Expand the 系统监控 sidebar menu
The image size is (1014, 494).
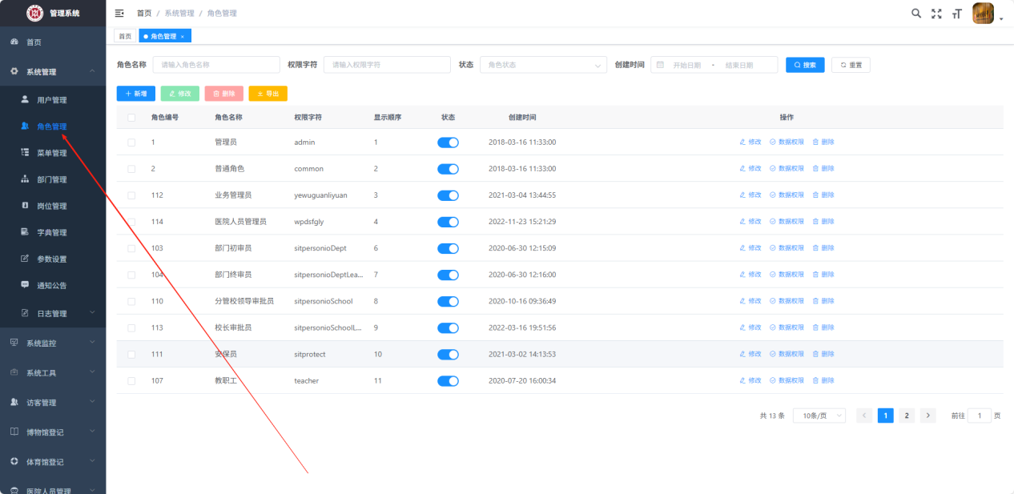pyautogui.click(x=53, y=343)
